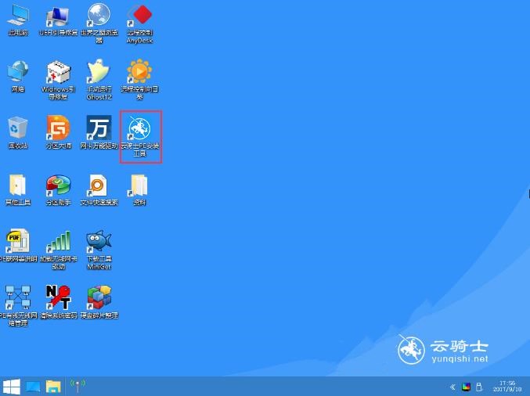The width and height of the screenshot is (530, 396).
Task: Open the MiniGet download tool fish icon
Action: [99, 250]
